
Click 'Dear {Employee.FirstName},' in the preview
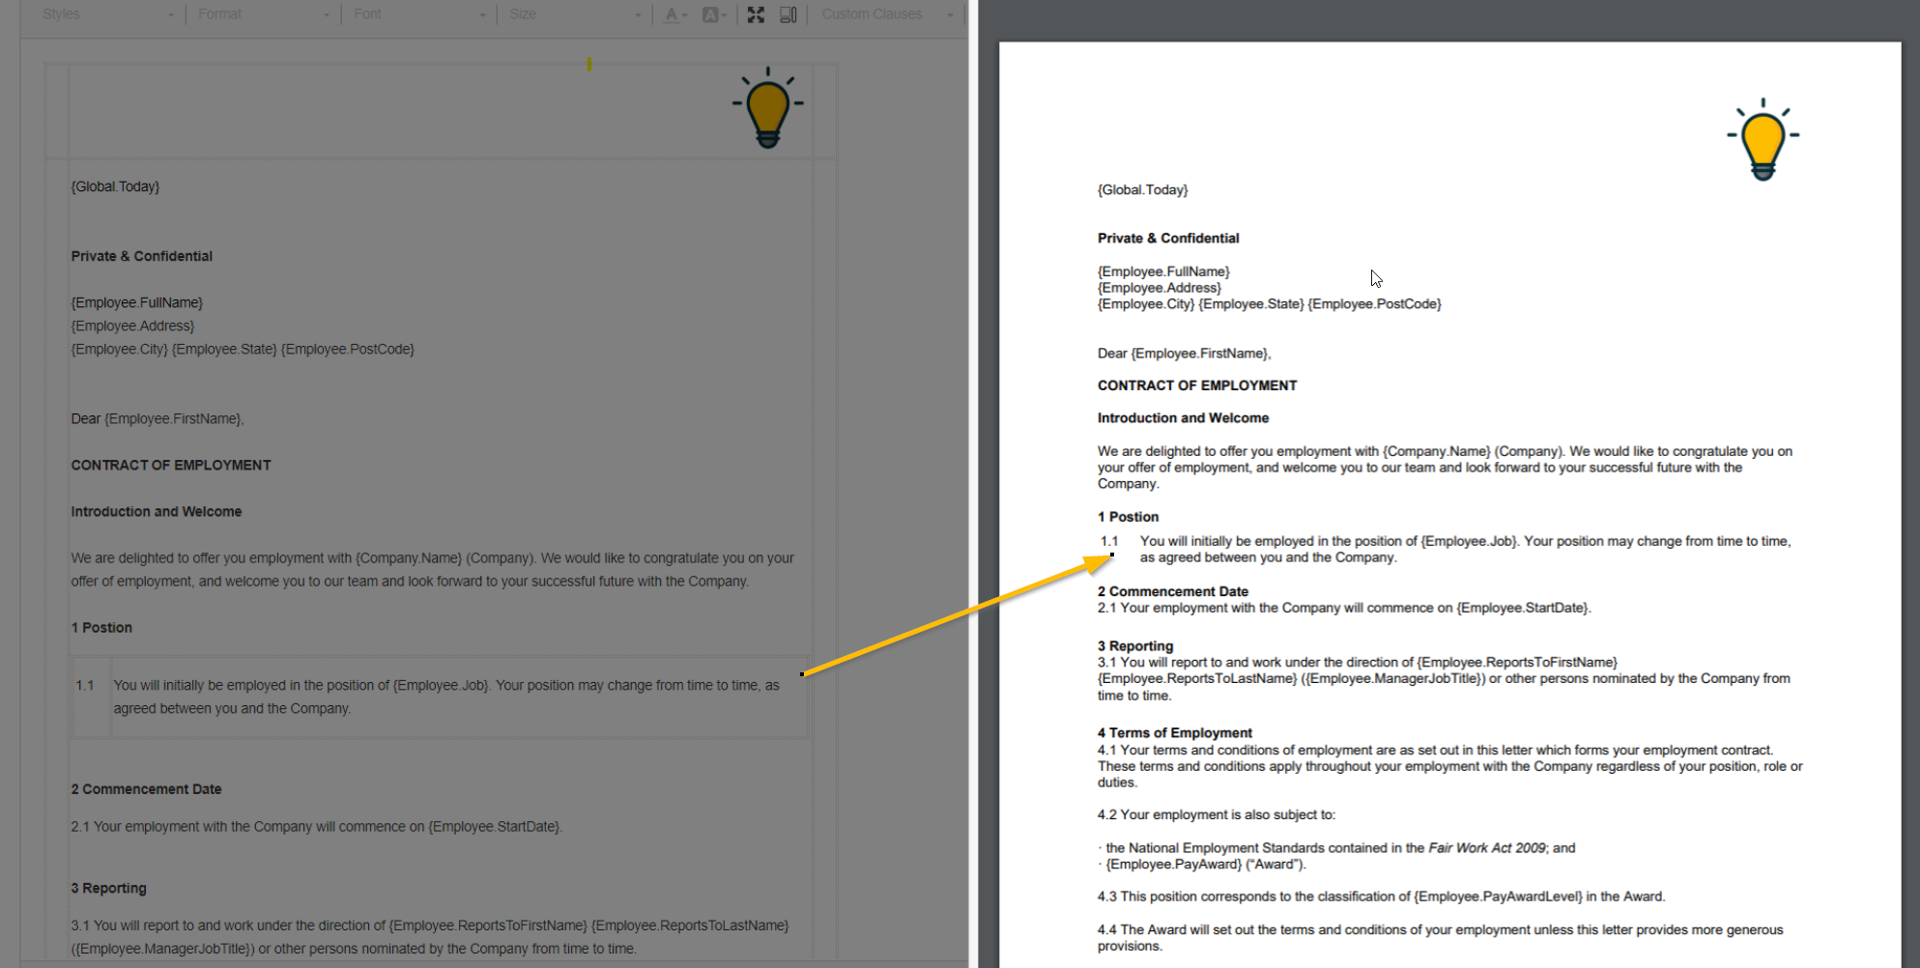pyautogui.click(x=1184, y=354)
